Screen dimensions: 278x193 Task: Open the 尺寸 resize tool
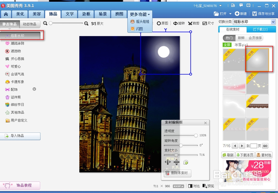tap(208, 23)
